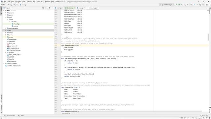Expand the Documentation folder

click(x=6, y=28)
